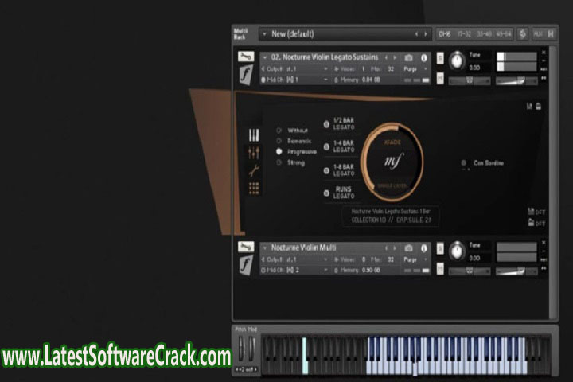Mute the Nocturne Violin Legato Sustains instrument
The width and height of the screenshot is (573, 382).
pyautogui.click(x=440, y=77)
